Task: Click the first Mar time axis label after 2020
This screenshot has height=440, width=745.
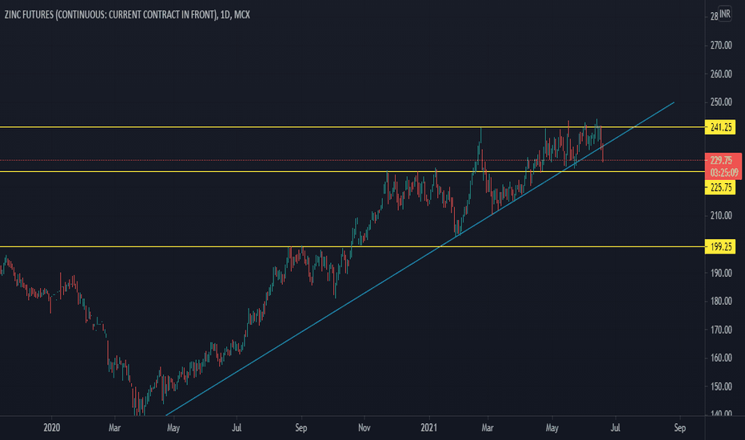Action: (x=114, y=428)
